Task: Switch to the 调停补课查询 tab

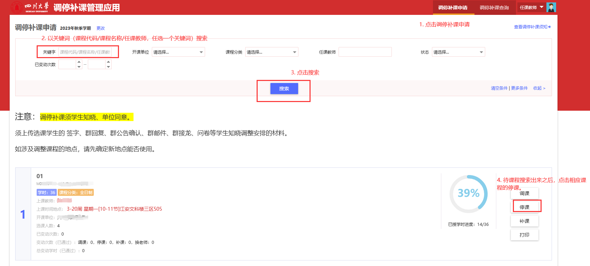Action: tap(494, 8)
